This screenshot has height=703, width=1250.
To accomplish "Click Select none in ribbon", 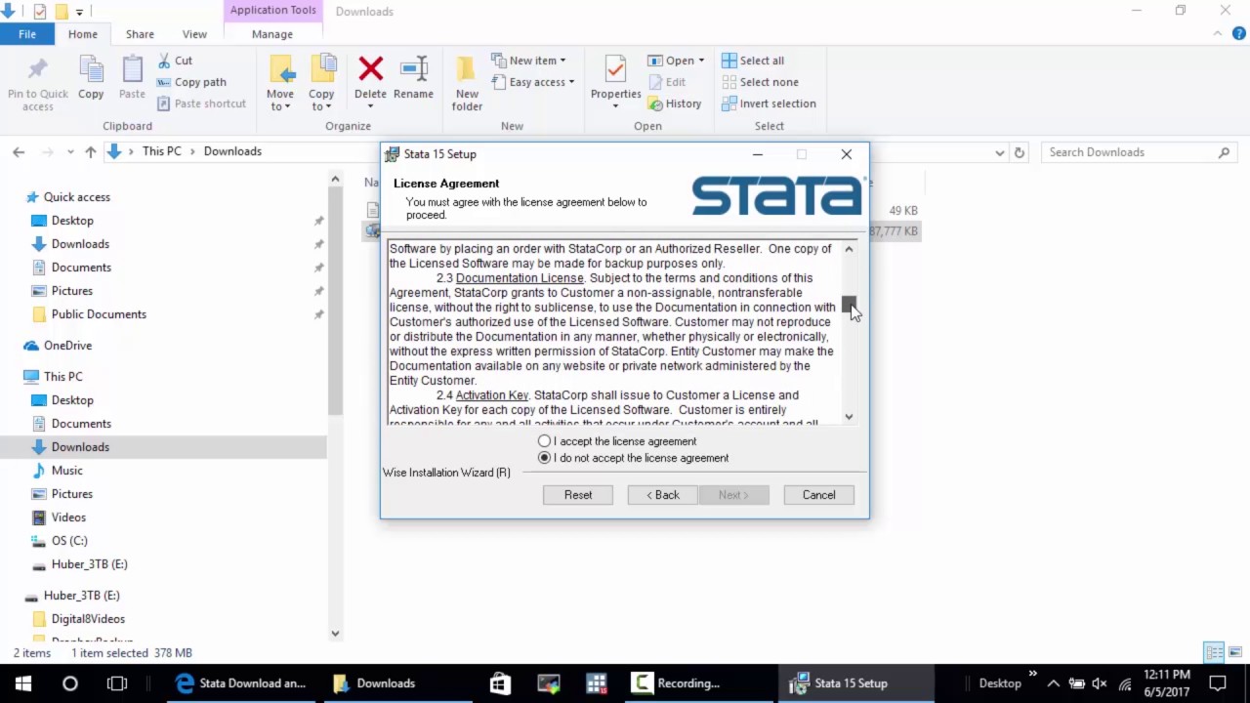I will tap(760, 82).
